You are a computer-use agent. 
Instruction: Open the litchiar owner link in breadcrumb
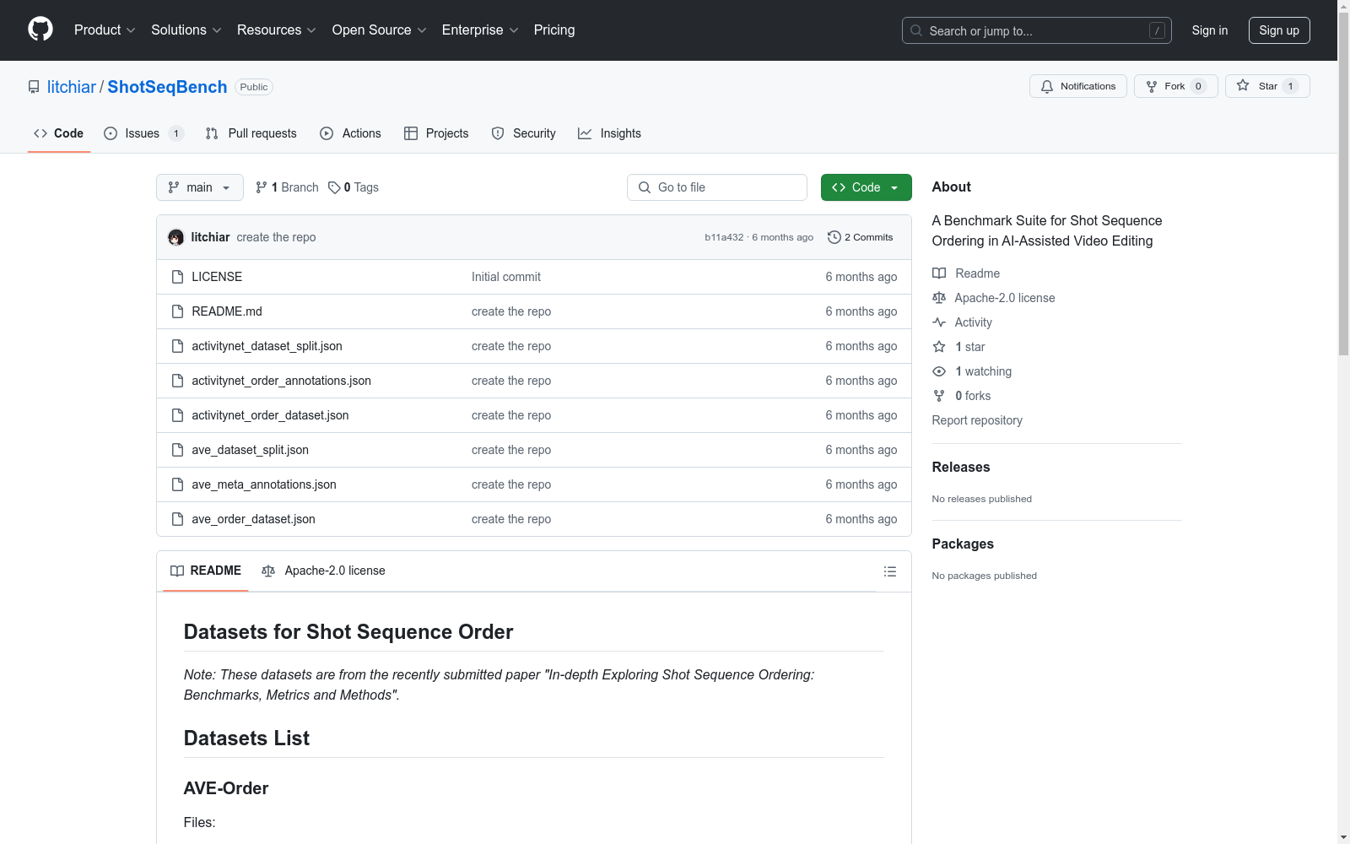[72, 87]
